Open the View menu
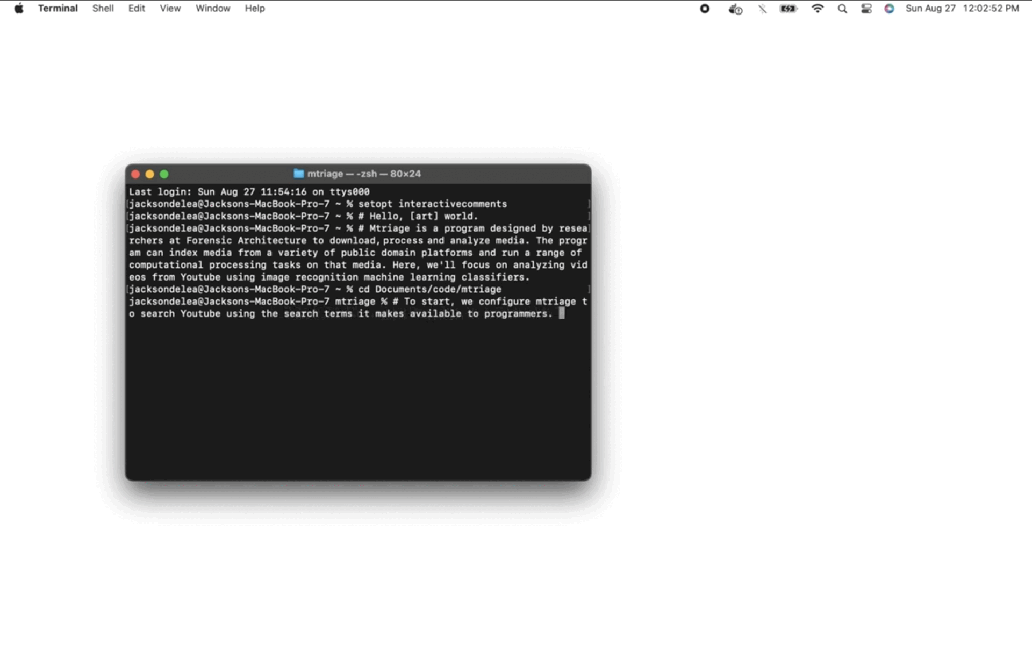Screen dimensions: 1032x645 (170, 8)
